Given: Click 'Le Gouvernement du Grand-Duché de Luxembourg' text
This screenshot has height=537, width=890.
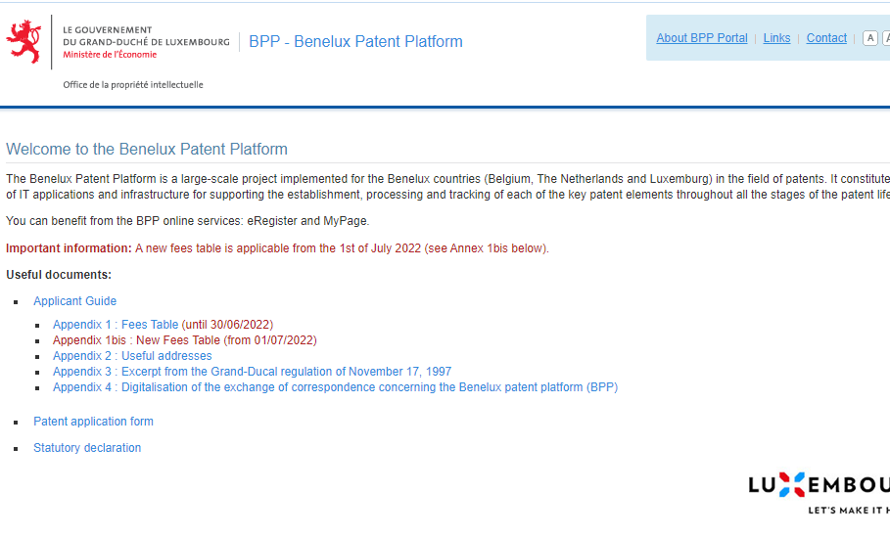Looking at the screenshot, I should click(146, 36).
